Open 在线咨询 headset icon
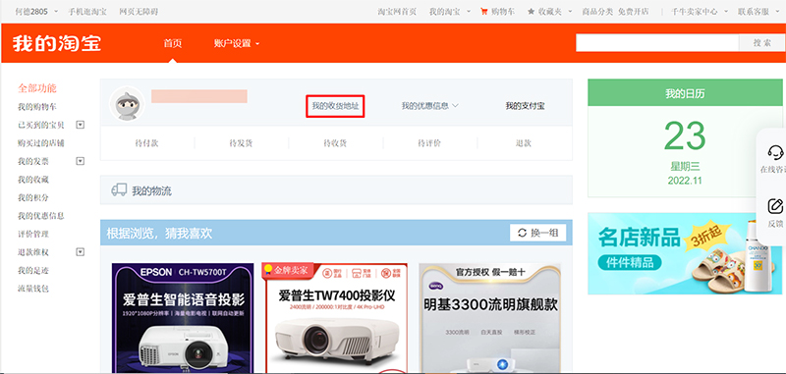Image resolution: width=786 pixels, height=374 pixels. [775, 152]
